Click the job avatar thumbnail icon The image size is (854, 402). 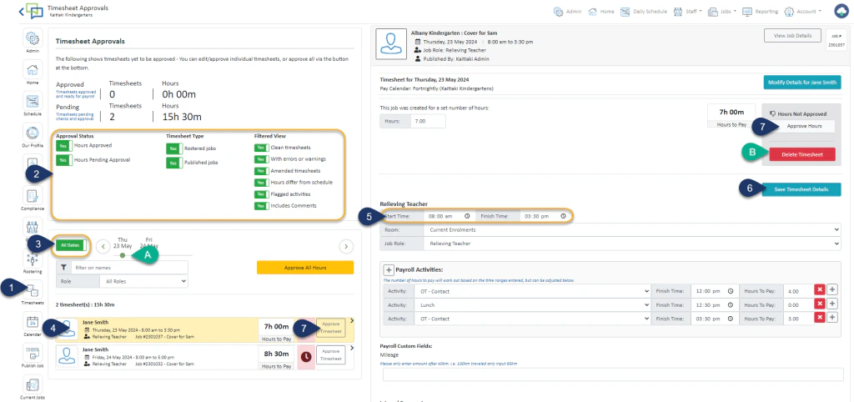(390, 45)
